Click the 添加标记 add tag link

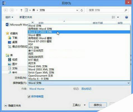click(x=86, y=89)
